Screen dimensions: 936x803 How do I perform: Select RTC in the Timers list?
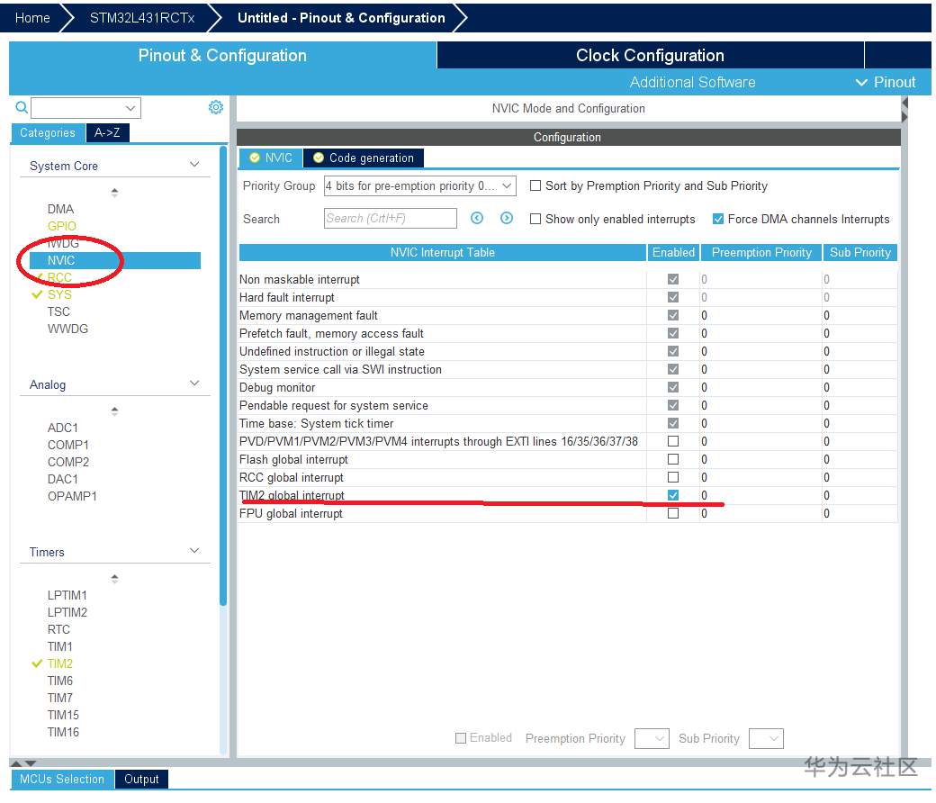tap(59, 629)
